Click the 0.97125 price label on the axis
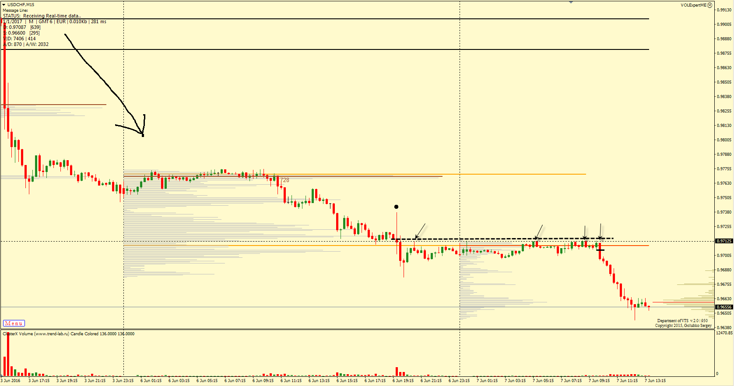 724,241
